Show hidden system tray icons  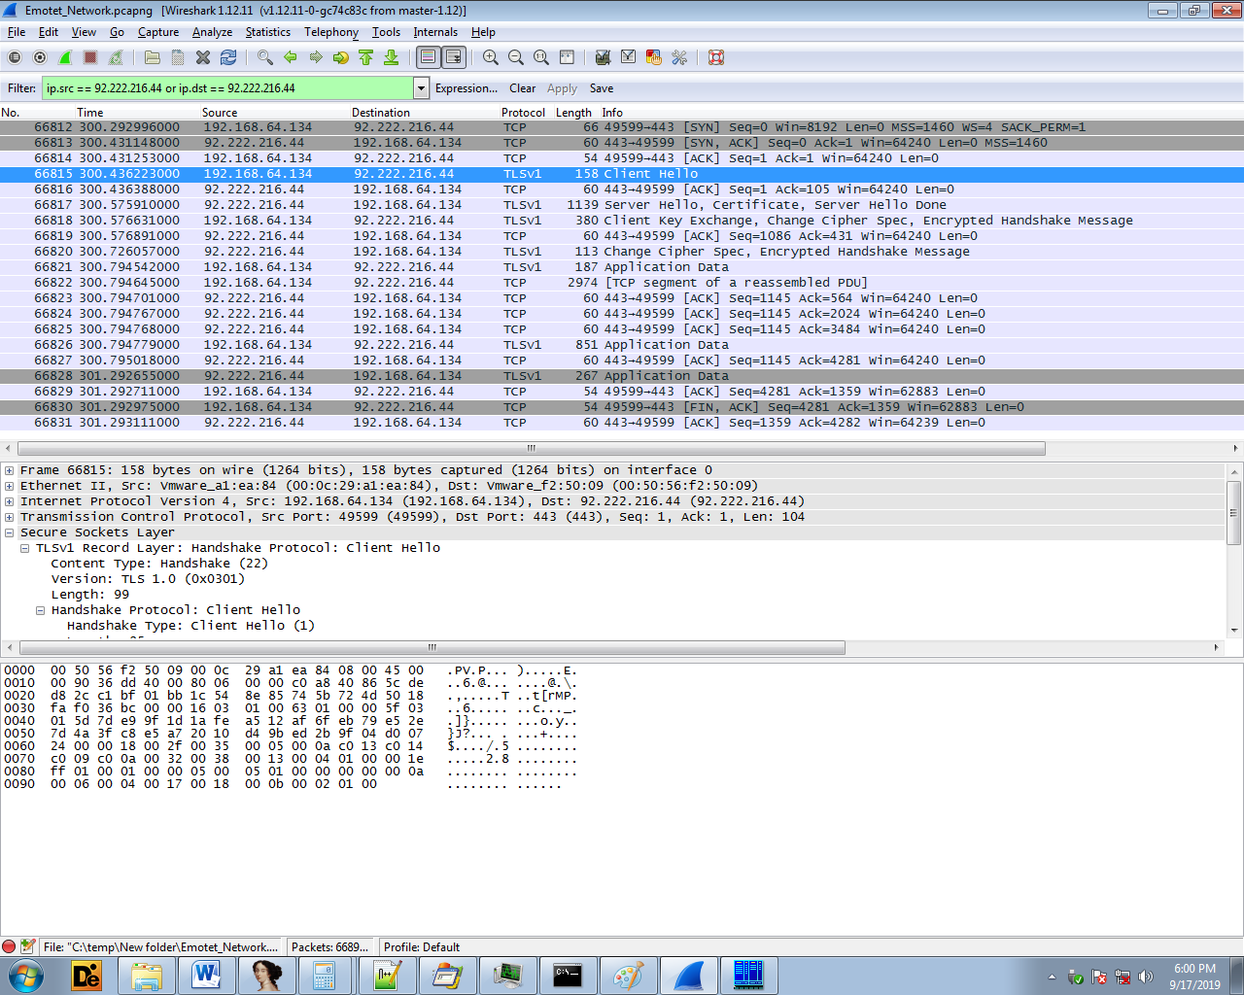1052,977
